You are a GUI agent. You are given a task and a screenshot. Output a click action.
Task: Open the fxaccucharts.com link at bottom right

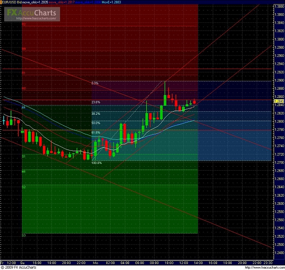(264, 267)
